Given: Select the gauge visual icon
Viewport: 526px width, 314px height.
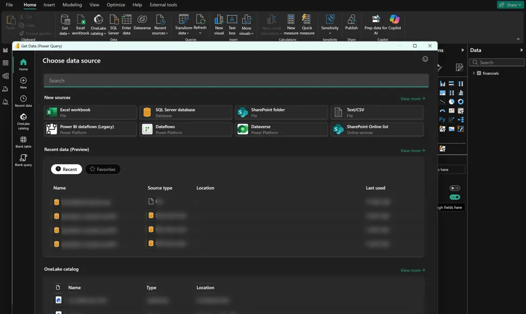Looking at the screenshot, I should pyautogui.click(x=442, y=111).
